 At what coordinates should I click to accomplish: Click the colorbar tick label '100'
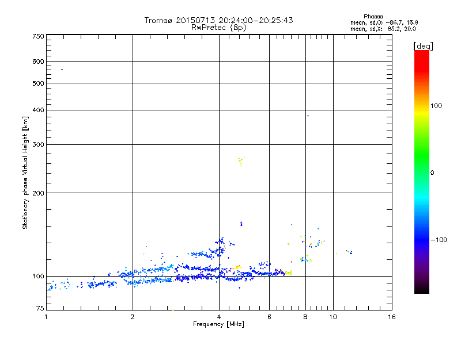[x=436, y=106]
